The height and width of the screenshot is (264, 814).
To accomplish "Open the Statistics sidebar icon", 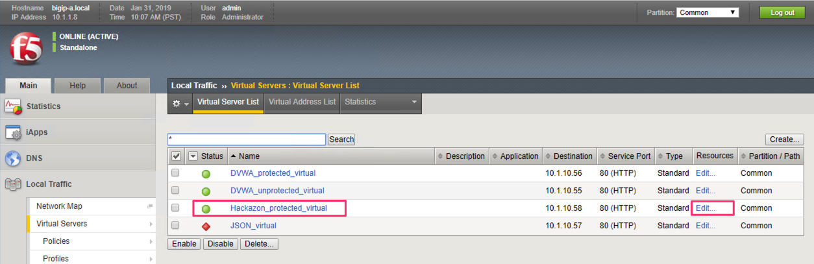I will pos(13,106).
